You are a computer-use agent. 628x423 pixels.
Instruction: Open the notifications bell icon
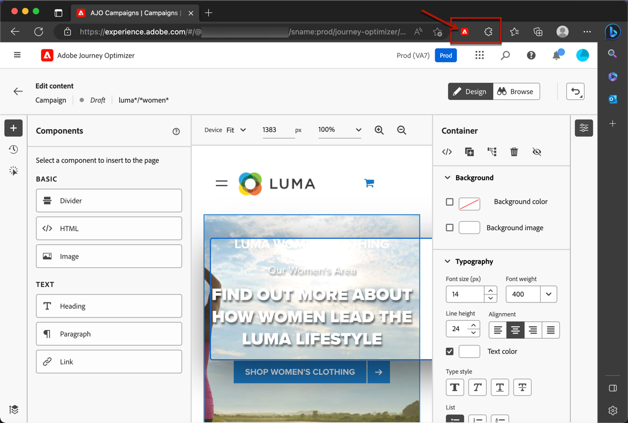click(x=556, y=55)
